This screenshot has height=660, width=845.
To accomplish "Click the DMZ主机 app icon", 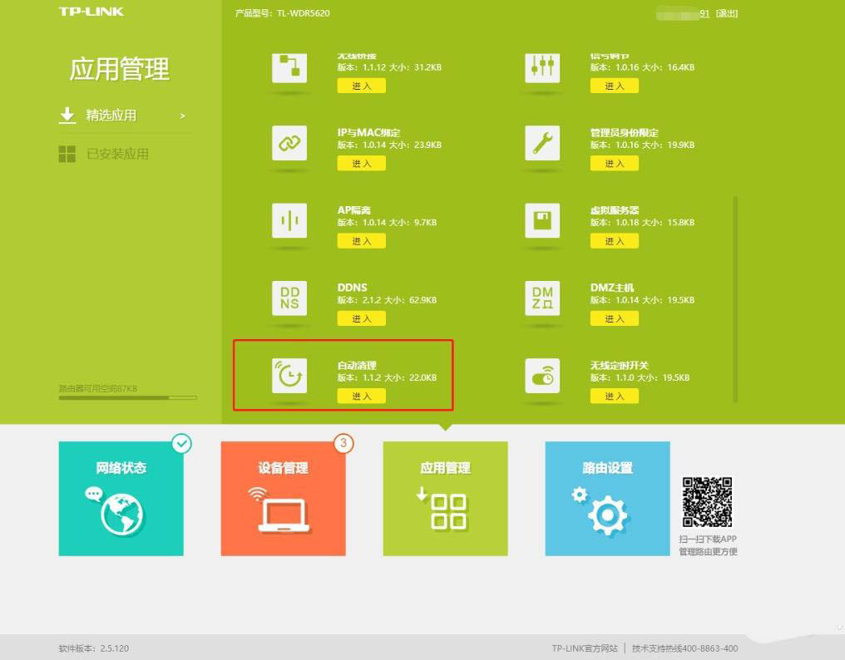I will tap(542, 298).
